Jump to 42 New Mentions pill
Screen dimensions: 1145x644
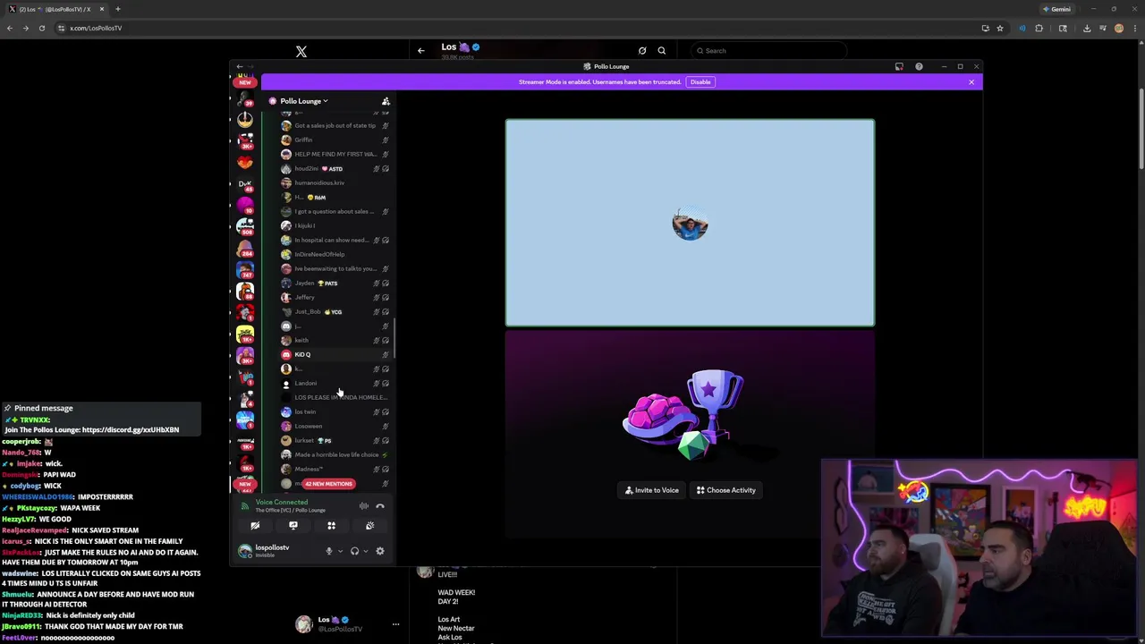coord(328,484)
